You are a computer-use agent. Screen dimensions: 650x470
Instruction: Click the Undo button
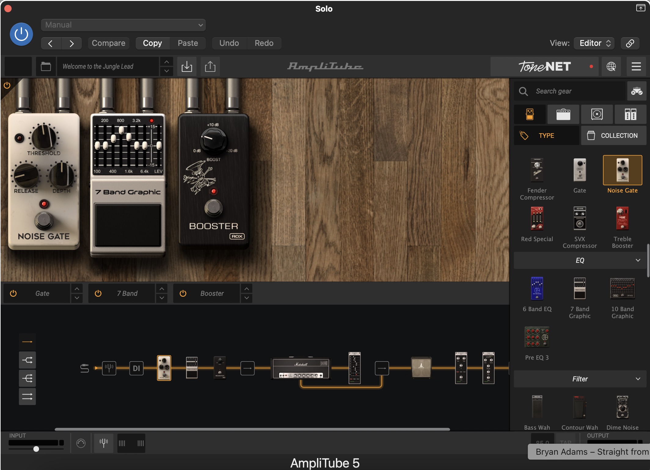[229, 43]
